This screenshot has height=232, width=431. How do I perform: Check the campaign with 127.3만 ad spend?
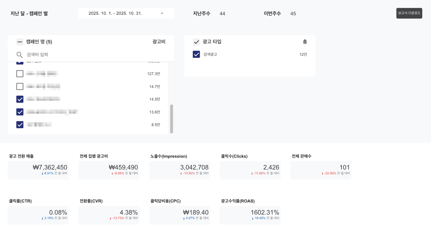20,73
